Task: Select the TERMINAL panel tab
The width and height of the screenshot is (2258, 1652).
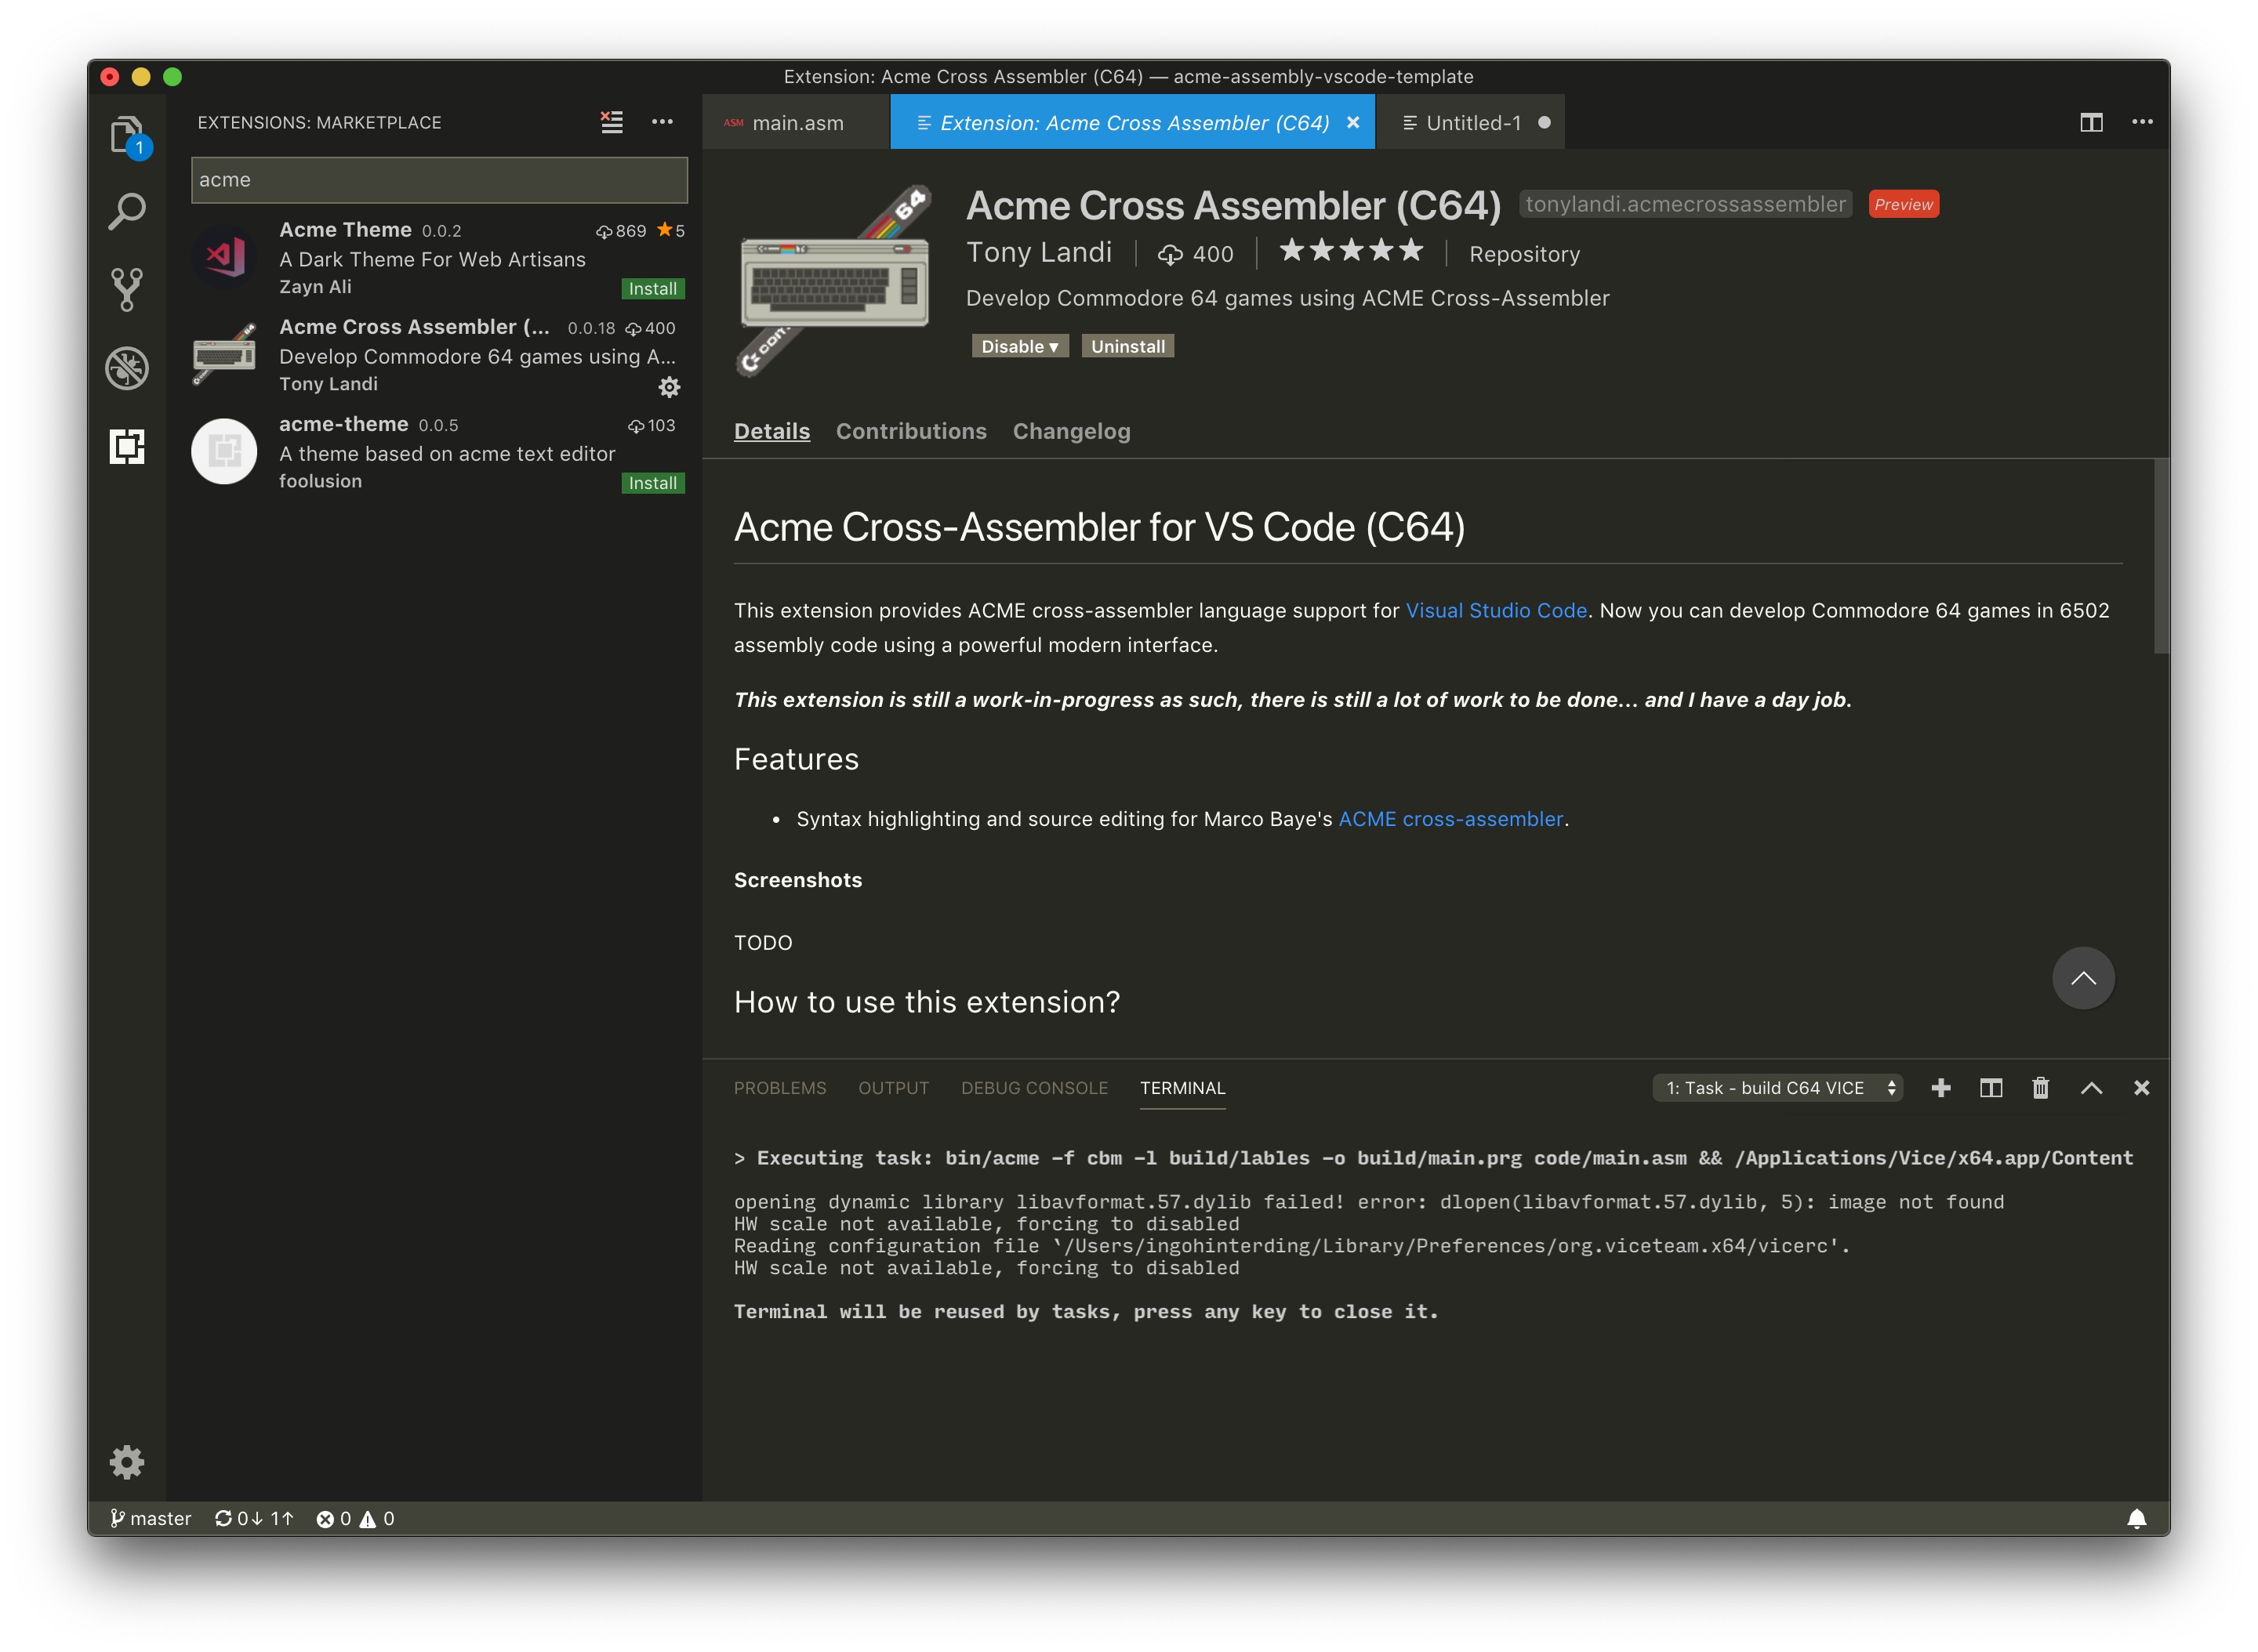Action: click(1182, 1088)
